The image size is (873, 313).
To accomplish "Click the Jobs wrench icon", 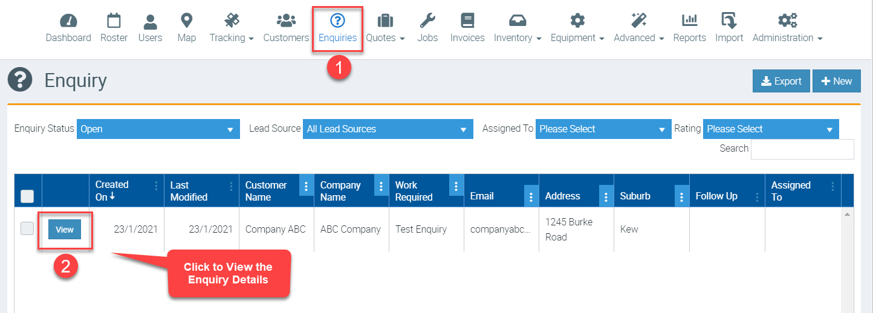I will pos(427,21).
